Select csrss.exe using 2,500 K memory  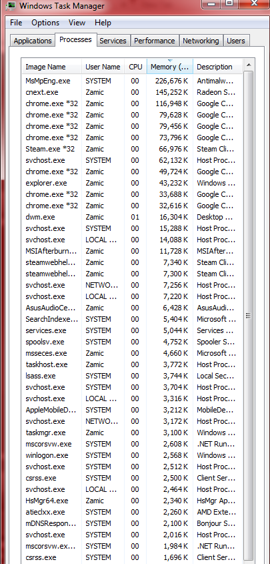[x=132, y=478]
